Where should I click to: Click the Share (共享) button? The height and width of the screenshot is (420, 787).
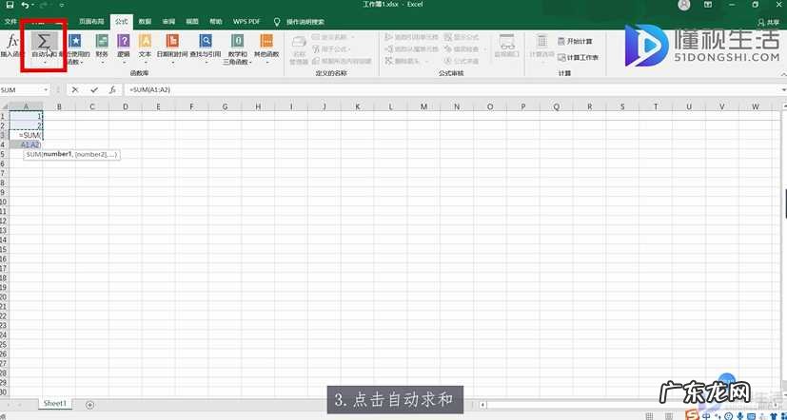[768, 22]
